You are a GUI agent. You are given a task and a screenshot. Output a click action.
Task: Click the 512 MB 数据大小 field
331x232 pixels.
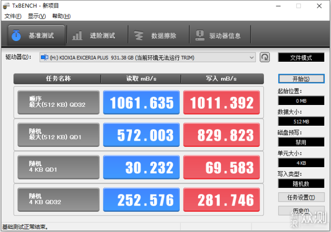pyautogui.click(x=301, y=121)
